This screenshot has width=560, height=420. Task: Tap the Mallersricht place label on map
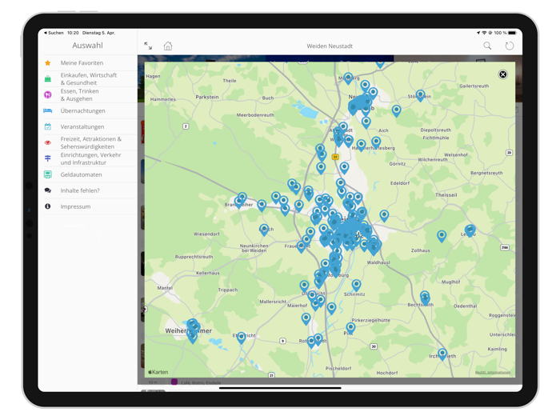click(273, 302)
